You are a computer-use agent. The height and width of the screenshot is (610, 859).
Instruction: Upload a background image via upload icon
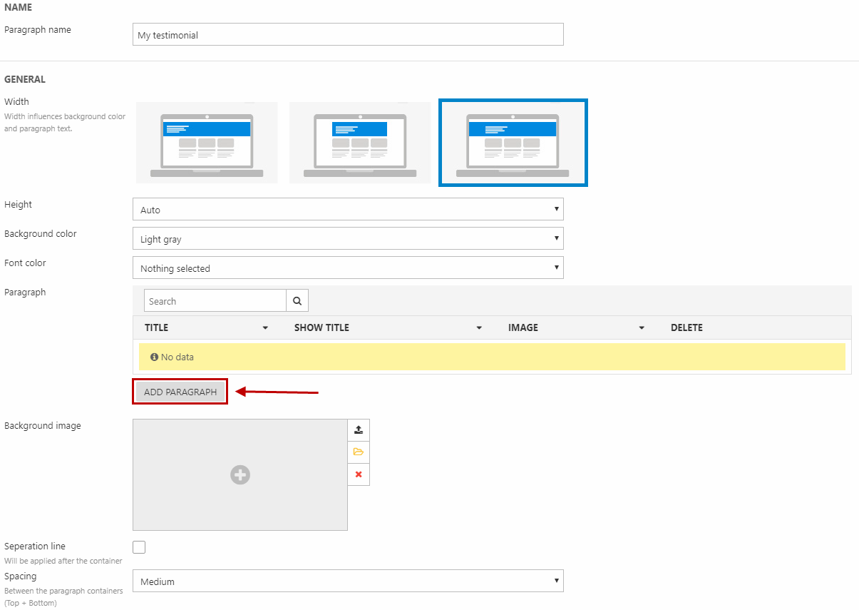(359, 430)
